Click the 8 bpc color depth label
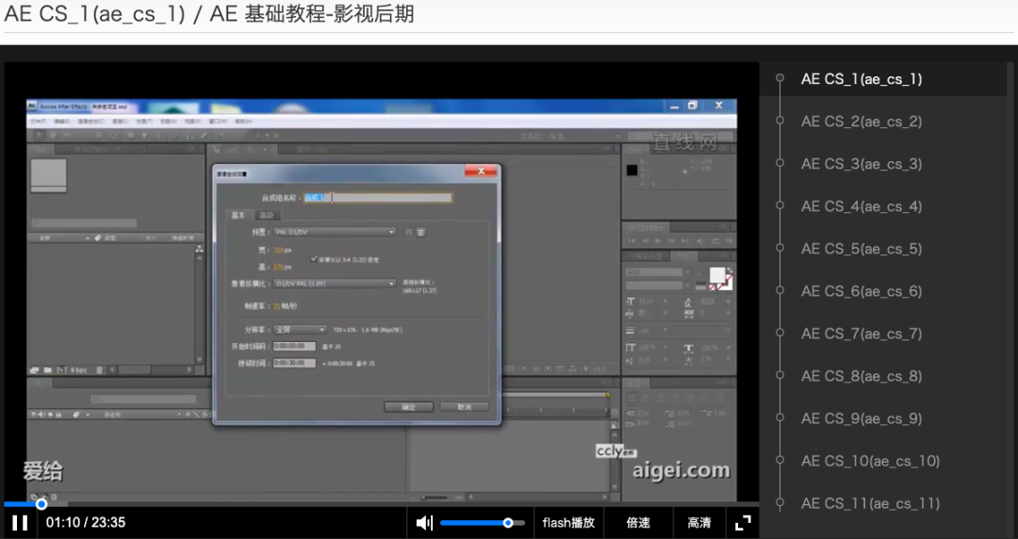 pos(78,370)
